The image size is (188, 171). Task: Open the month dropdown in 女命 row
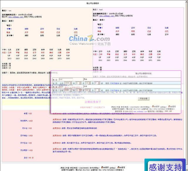[78, 90]
